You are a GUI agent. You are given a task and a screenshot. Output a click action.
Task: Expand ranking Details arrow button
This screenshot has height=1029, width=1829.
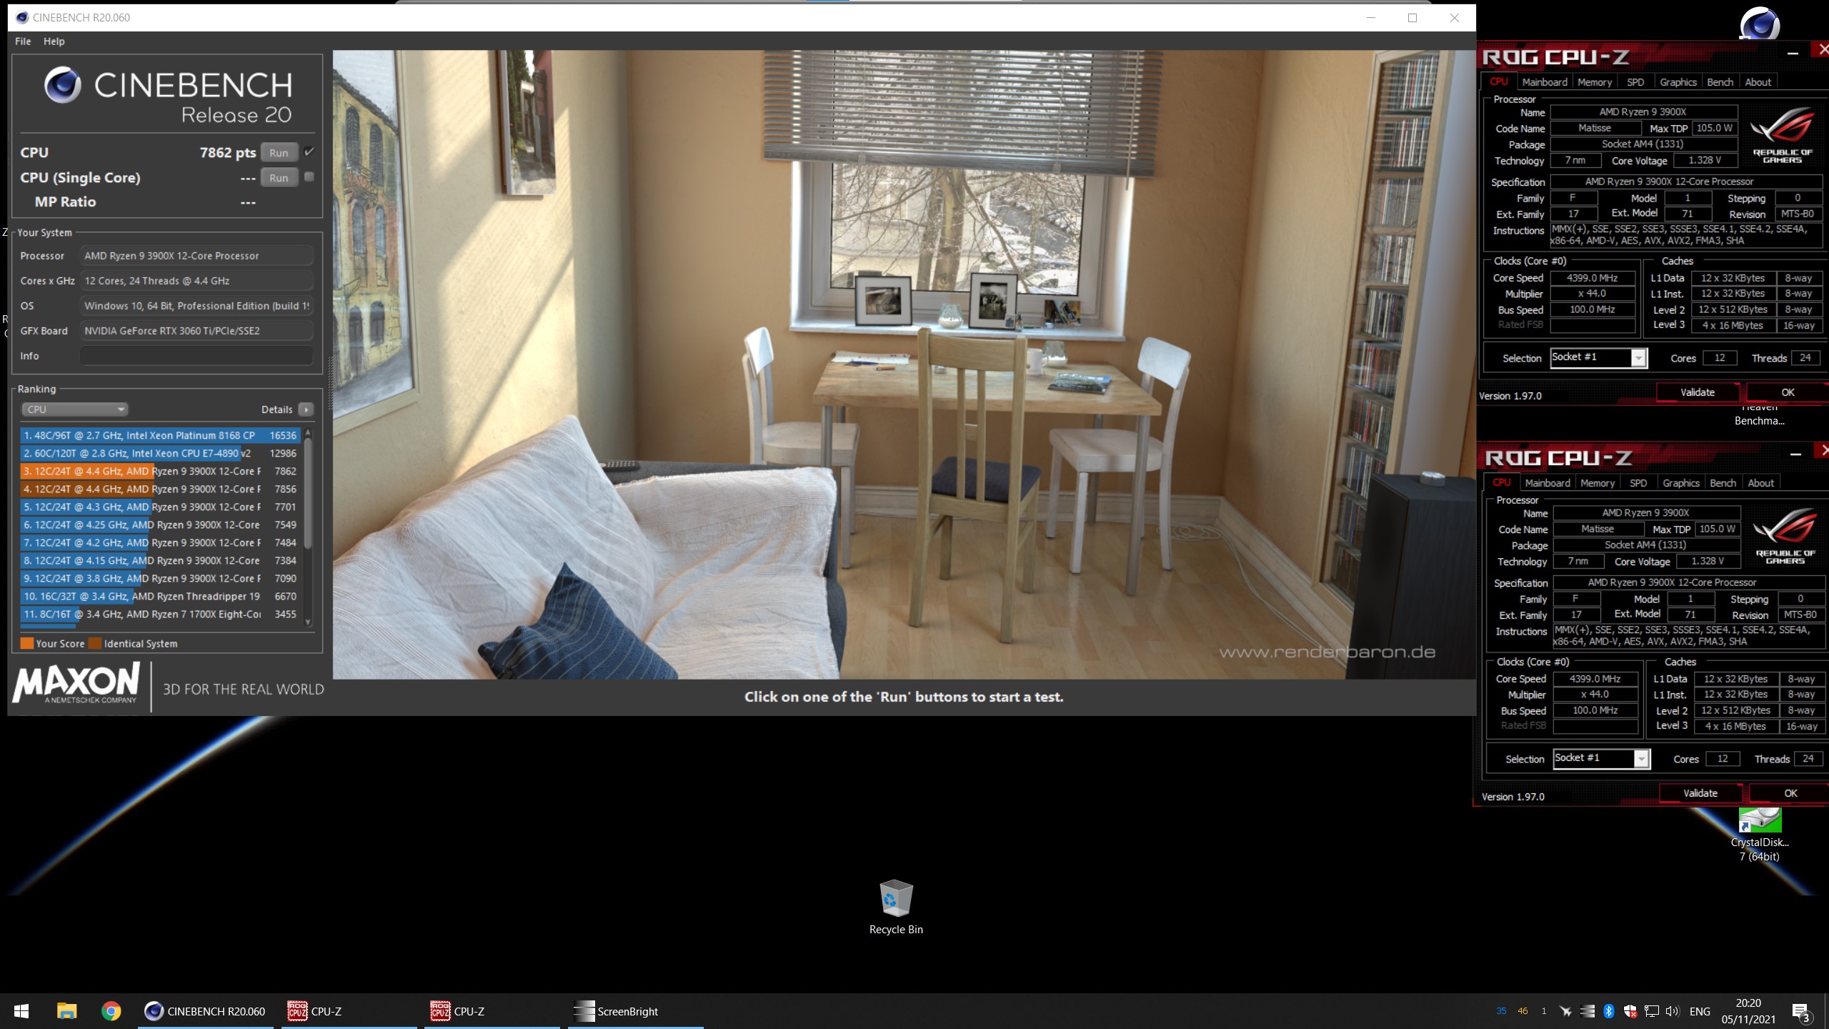(x=307, y=409)
